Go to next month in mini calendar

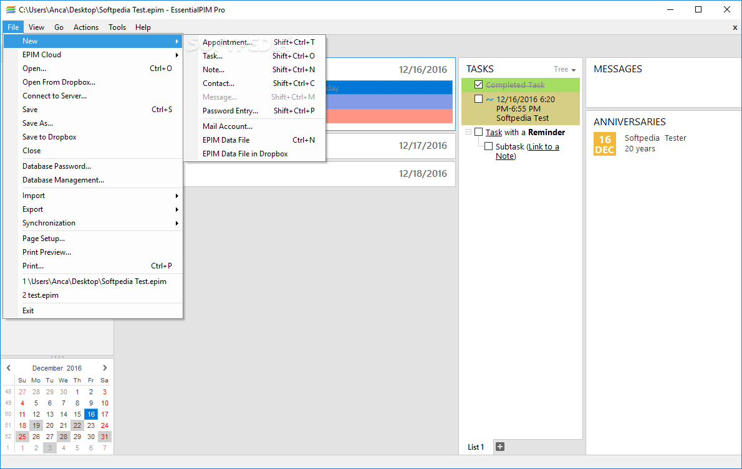point(105,368)
